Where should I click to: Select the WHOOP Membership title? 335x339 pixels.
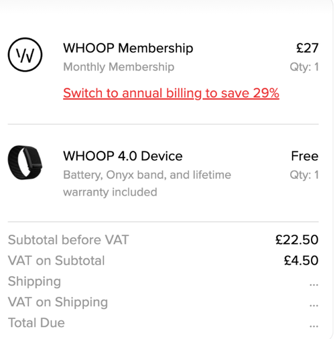tap(128, 48)
